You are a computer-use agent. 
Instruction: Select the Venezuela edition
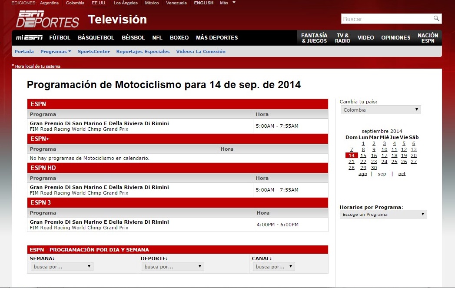click(x=176, y=3)
